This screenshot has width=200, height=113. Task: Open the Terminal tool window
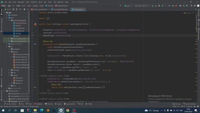coord(49,104)
